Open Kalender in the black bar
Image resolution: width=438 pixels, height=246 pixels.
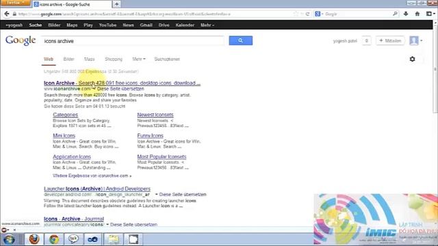click(185, 25)
